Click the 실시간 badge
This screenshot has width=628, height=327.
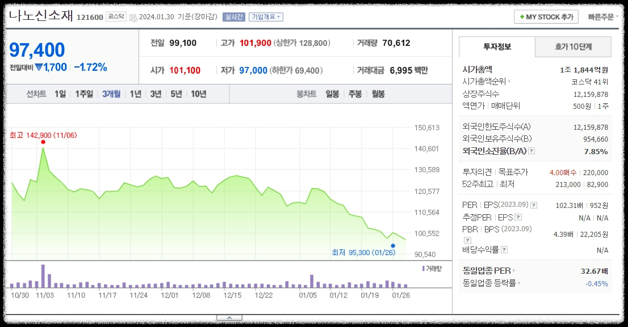coord(234,17)
